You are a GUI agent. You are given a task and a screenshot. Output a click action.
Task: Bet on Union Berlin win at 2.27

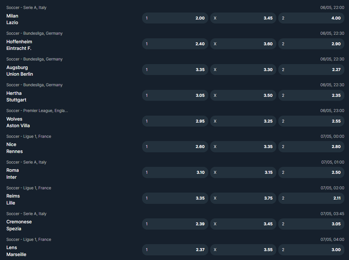311,70
